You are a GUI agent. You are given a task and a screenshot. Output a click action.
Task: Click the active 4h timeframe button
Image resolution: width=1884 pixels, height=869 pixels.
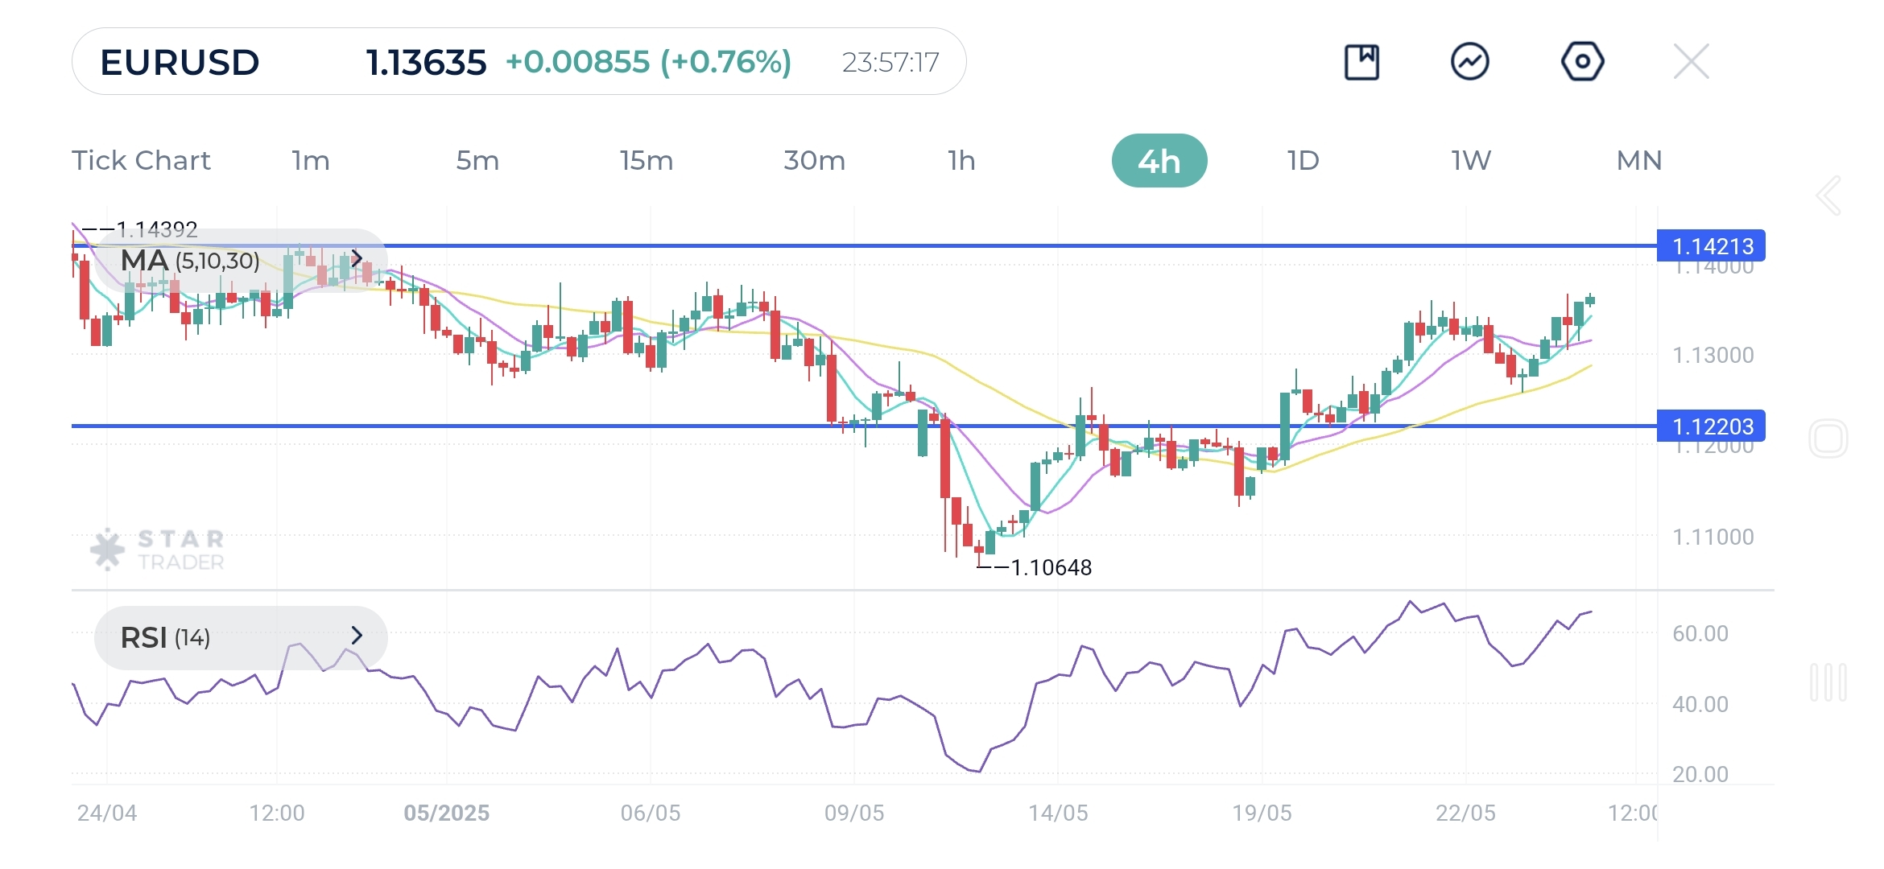[x=1159, y=160]
